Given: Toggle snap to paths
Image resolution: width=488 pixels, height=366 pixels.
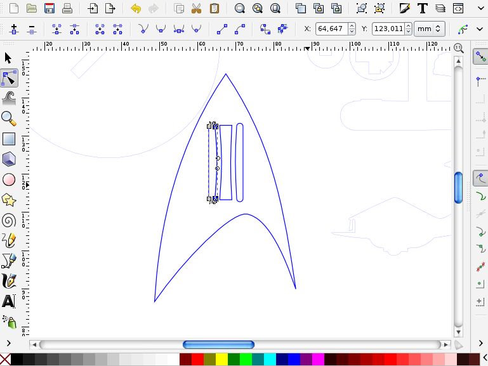Looking at the screenshot, I should pos(480,197).
